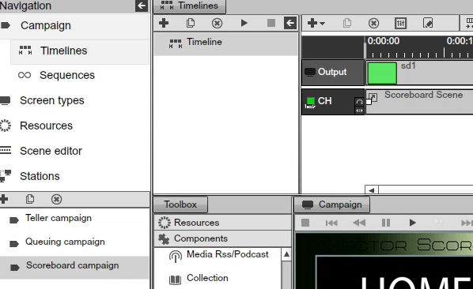Image resolution: width=473 pixels, height=289 pixels.
Task: Add a new timeline with plus icon
Action: [164, 23]
